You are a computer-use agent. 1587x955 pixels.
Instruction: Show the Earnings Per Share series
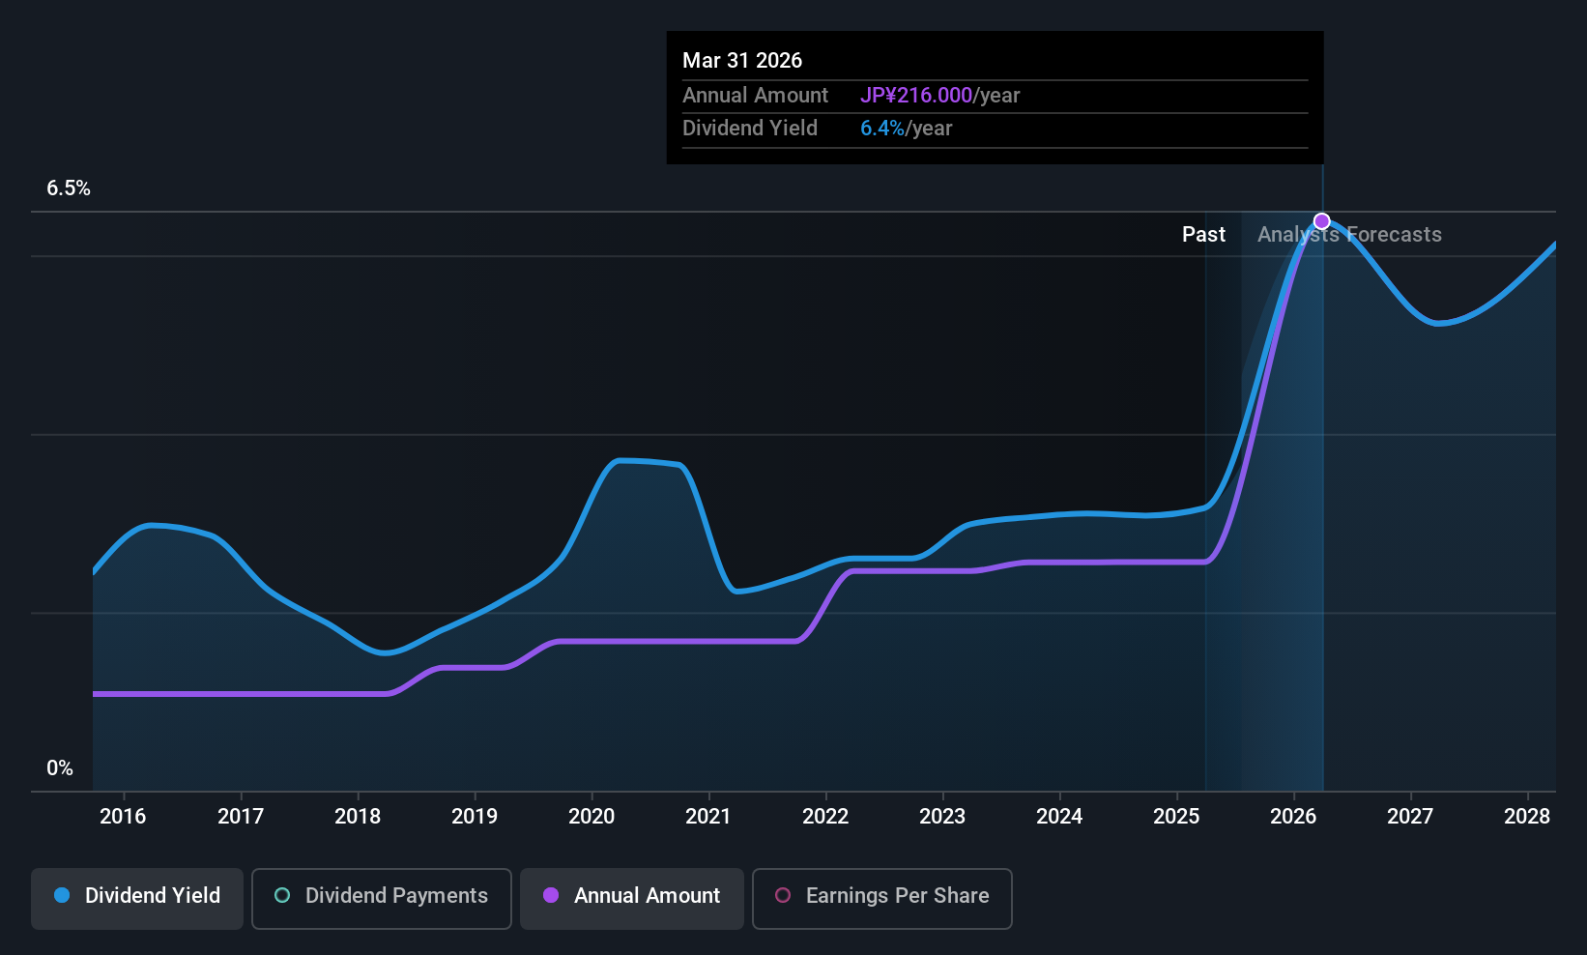[881, 898]
